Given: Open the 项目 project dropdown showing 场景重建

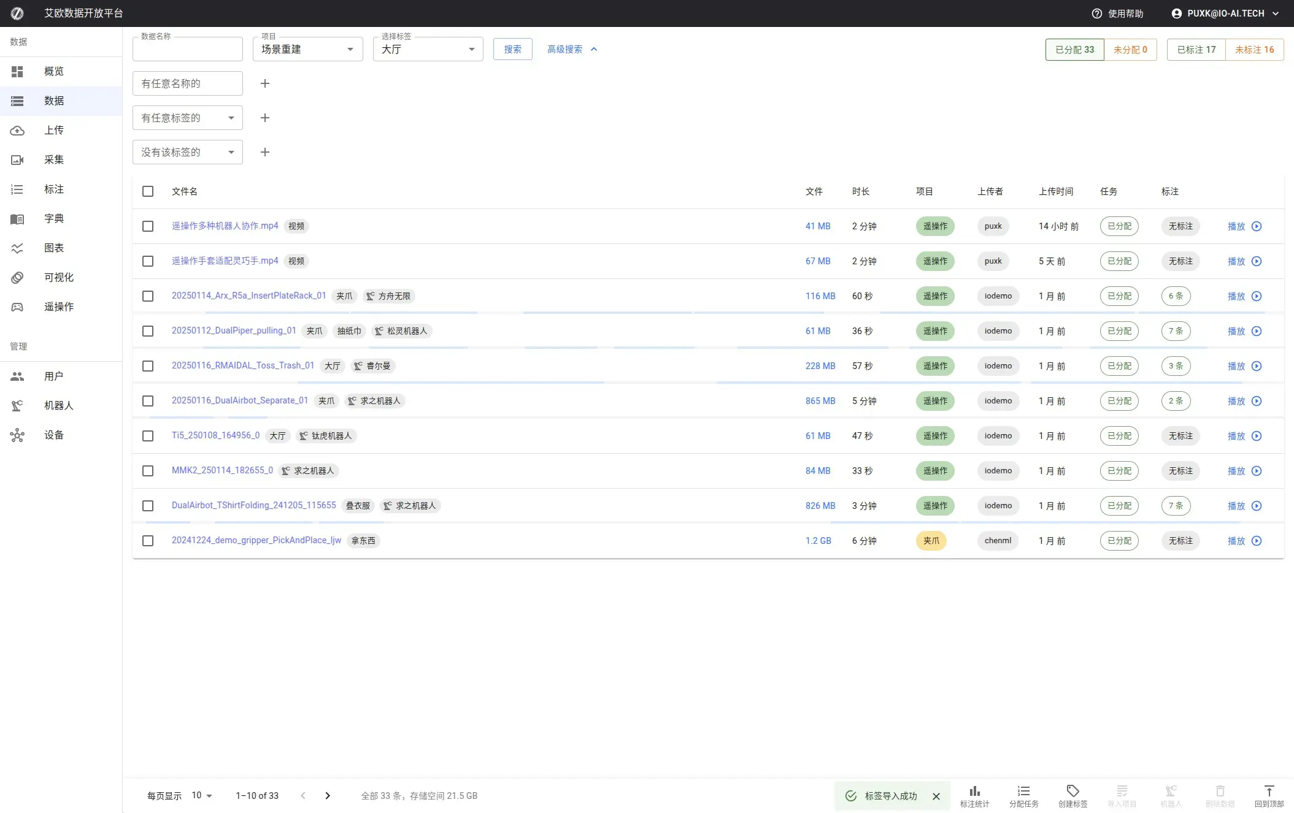Looking at the screenshot, I should tap(307, 49).
